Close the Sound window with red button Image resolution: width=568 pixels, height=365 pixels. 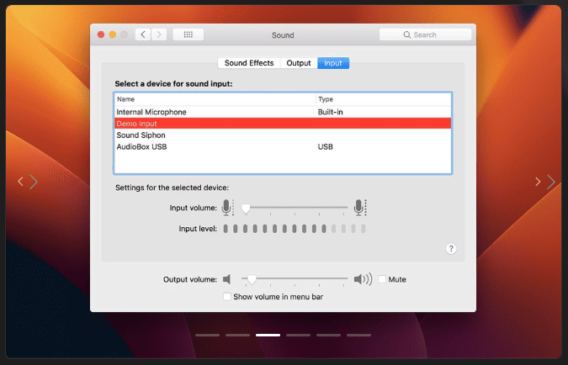coord(101,34)
